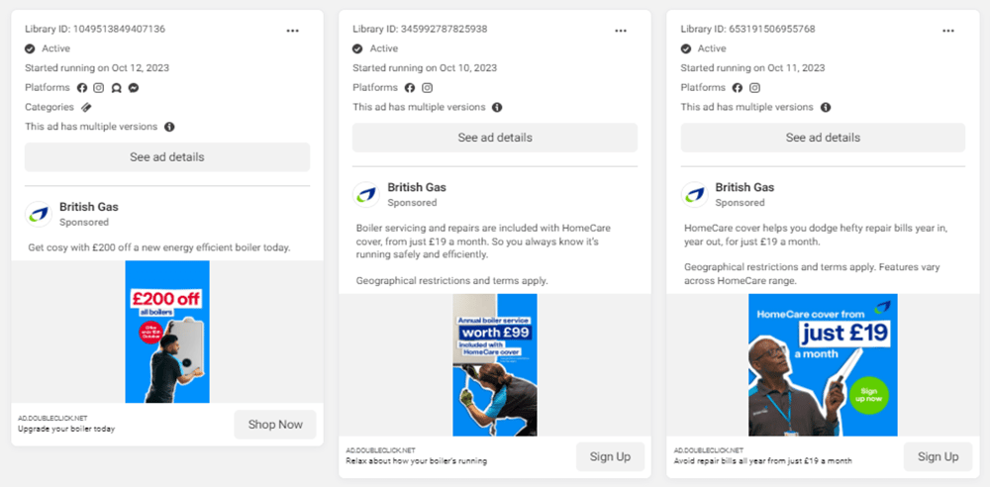Click 'This ad has multiple versions' in Oct 11 ad
The image size is (990, 487).
pos(746,107)
